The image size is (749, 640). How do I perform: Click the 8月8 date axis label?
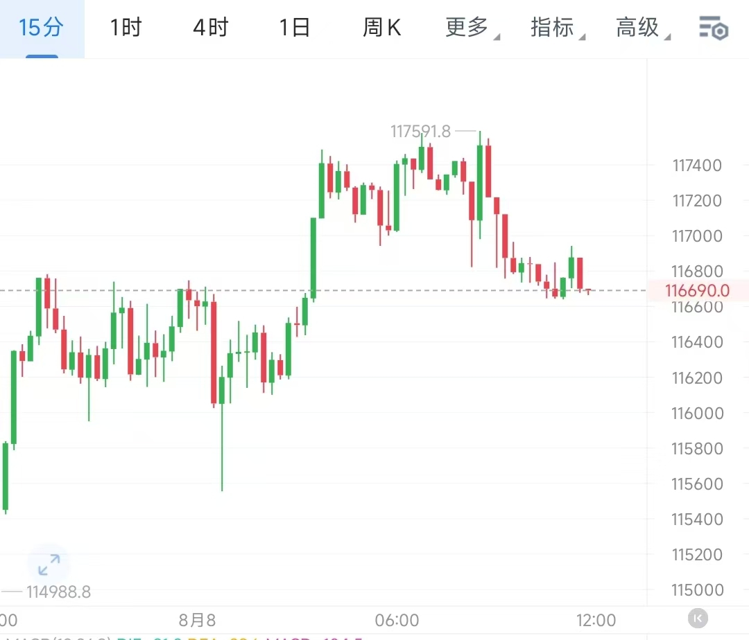pos(196,619)
